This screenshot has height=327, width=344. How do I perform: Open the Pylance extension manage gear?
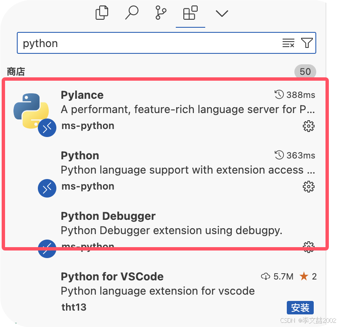309,126
